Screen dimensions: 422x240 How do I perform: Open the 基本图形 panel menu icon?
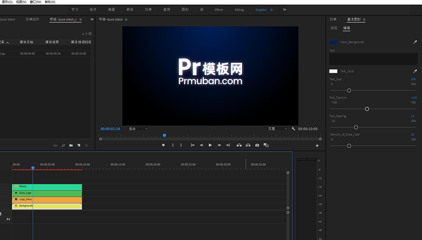point(364,20)
